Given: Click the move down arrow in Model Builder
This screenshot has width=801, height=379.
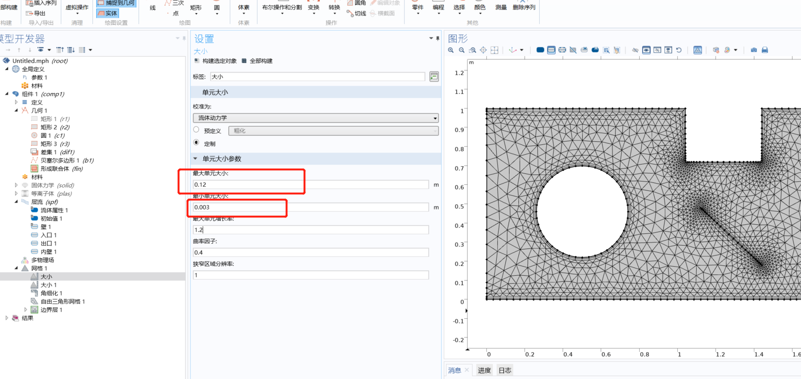Looking at the screenshot, I should point(30,49).
